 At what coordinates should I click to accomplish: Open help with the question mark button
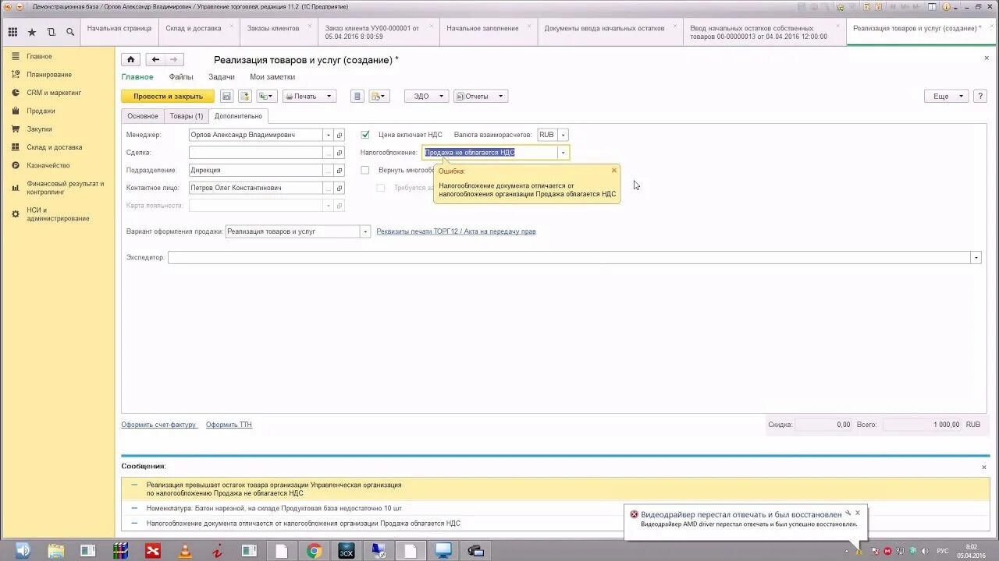(980, 96)
